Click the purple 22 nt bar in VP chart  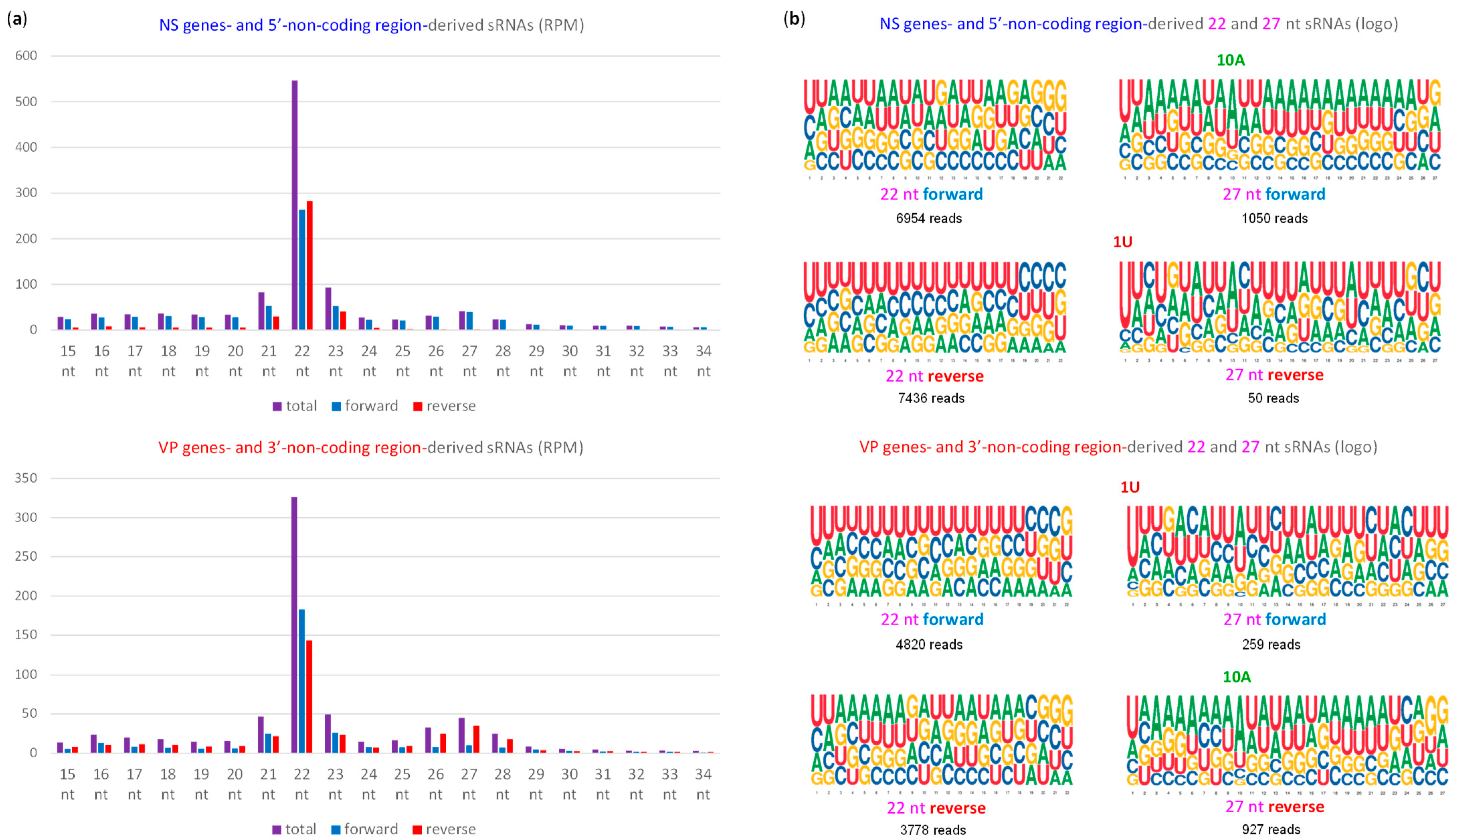click(x=294, y=625)
